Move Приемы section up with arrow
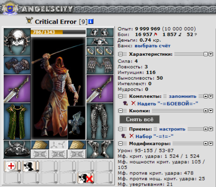This screenshot has height=187, width=216. [206, 129]
